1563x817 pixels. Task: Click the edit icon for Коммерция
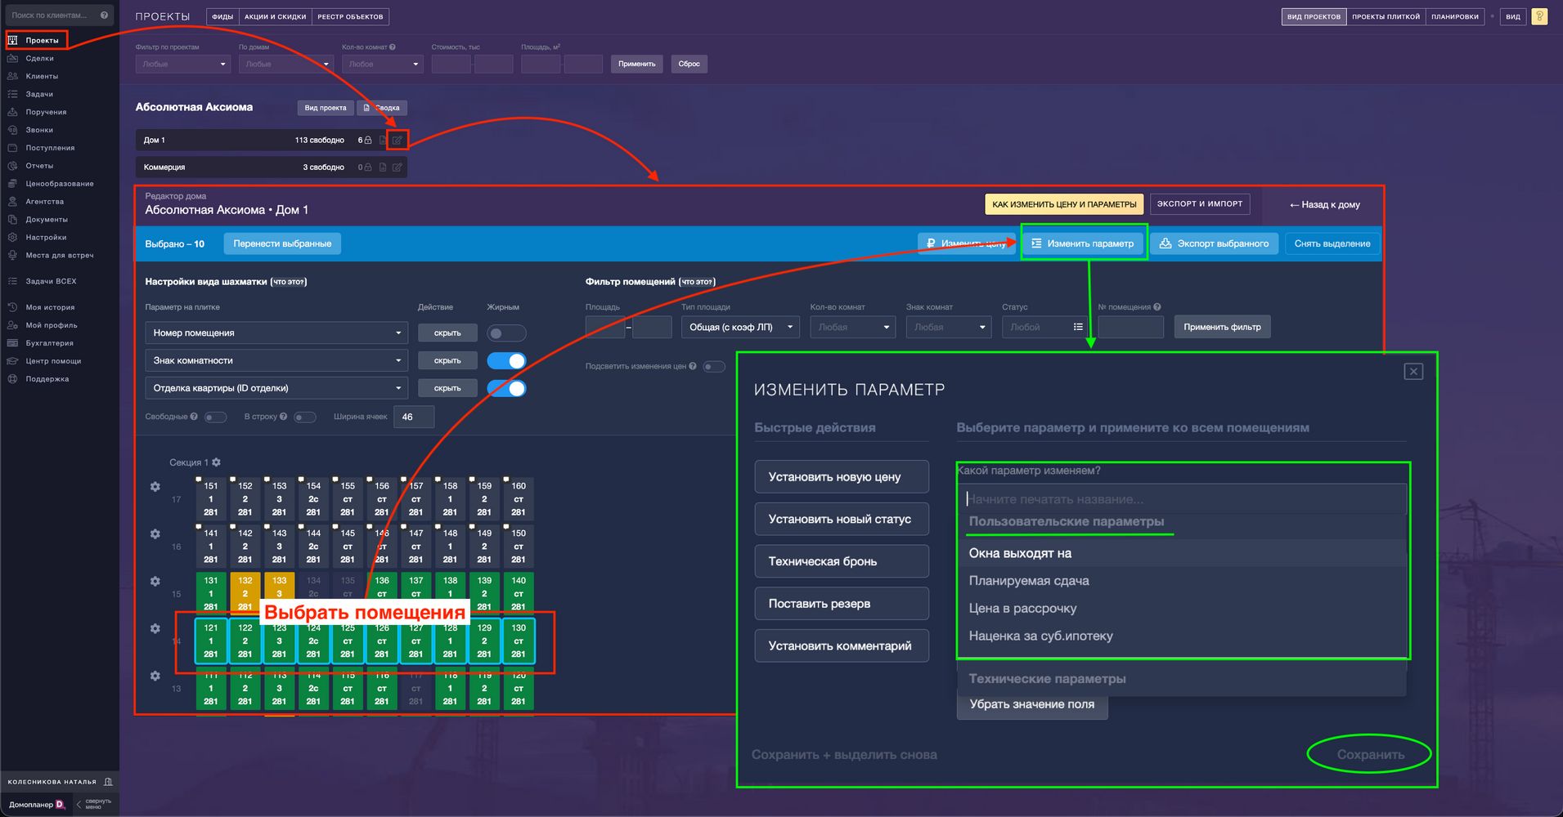(x=397, y=167)
